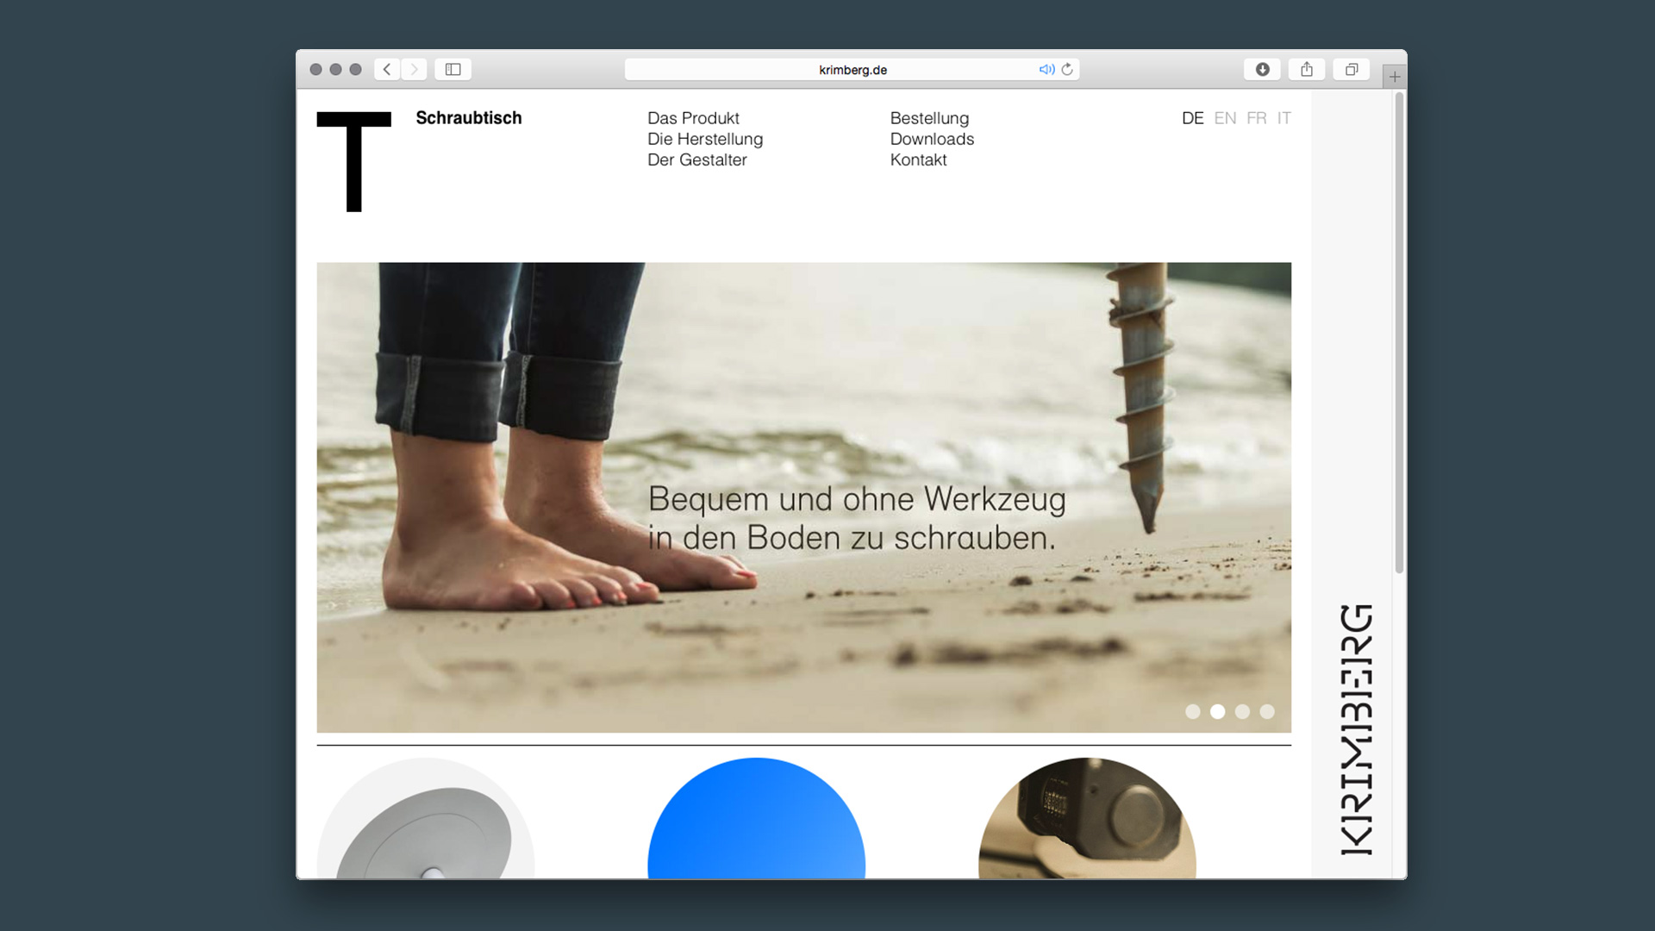Reload the page with the refresh icon
1655x931 pixels.
tap(1067, 69)
